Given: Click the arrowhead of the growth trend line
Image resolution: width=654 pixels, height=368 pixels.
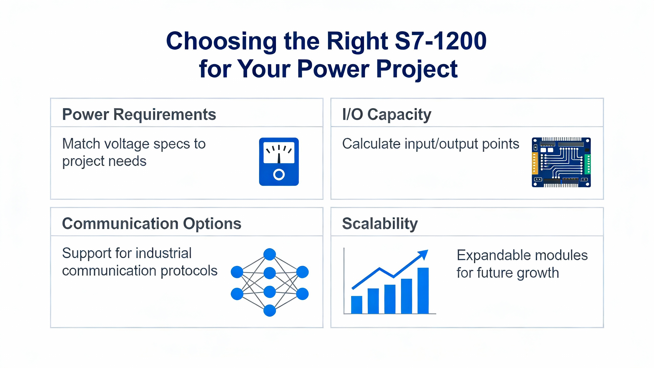Looking at the screenshot, I should [423, 254].
